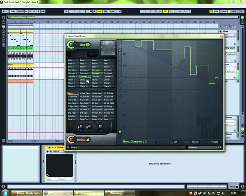
Task: Open File Browser 2 in sidebar
Action: click(x=3, y=36)
